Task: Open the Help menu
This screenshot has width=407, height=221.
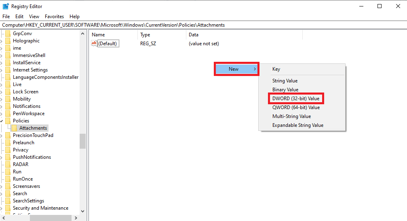Action: click(74, 16)
